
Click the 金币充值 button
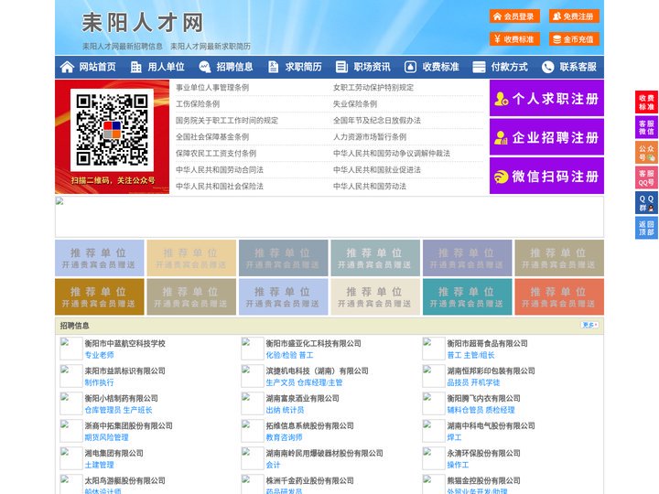(574, 39)
